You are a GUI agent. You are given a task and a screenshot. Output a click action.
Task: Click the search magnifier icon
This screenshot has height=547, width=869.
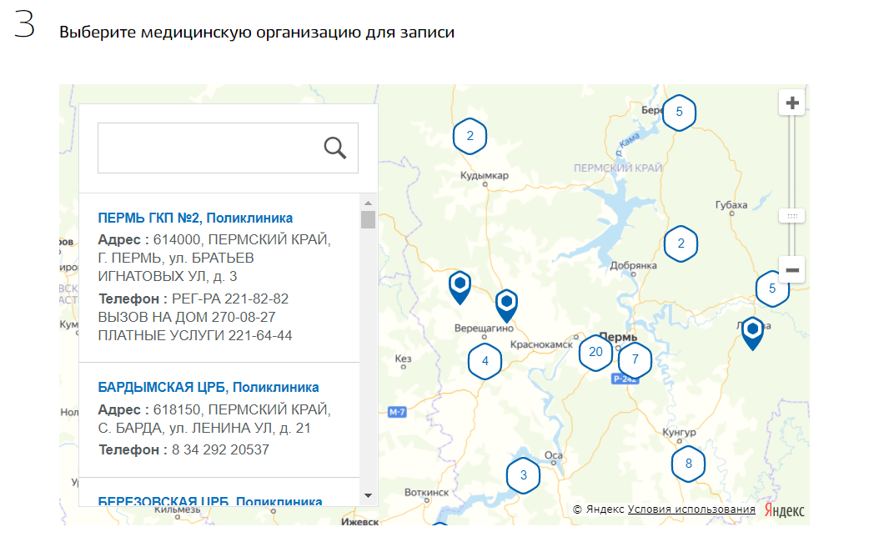click(x=335, y=148)
